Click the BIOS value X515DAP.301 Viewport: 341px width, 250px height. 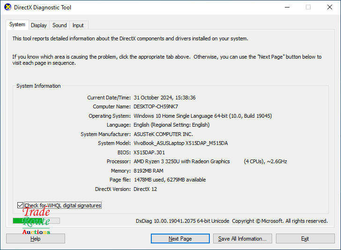149,152
